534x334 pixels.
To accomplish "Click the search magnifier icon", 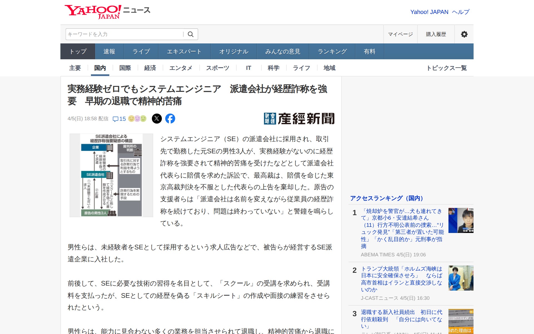I will click(x=191, y=34).
